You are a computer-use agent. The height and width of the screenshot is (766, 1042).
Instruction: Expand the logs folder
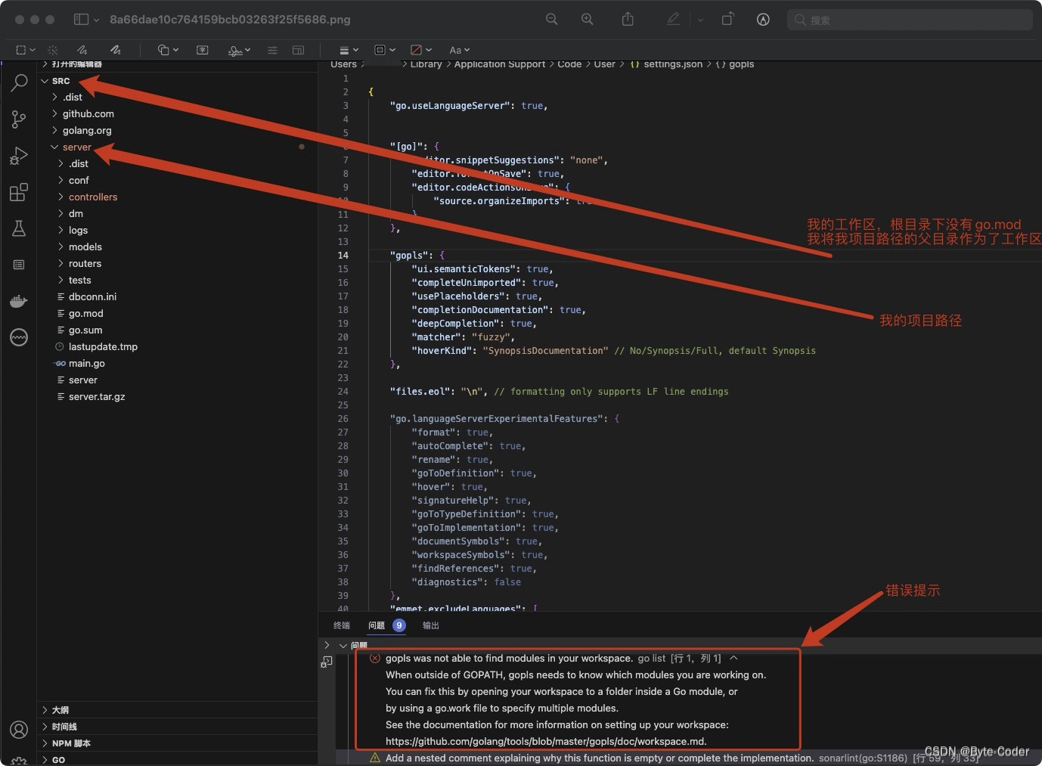[x=78, y=231]
